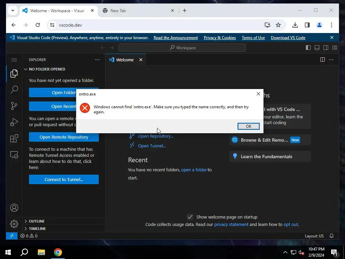Open File Explorer from taskbar
Image resolution: width=345 pixels, height=259 pixels.
tap(41, 252)
